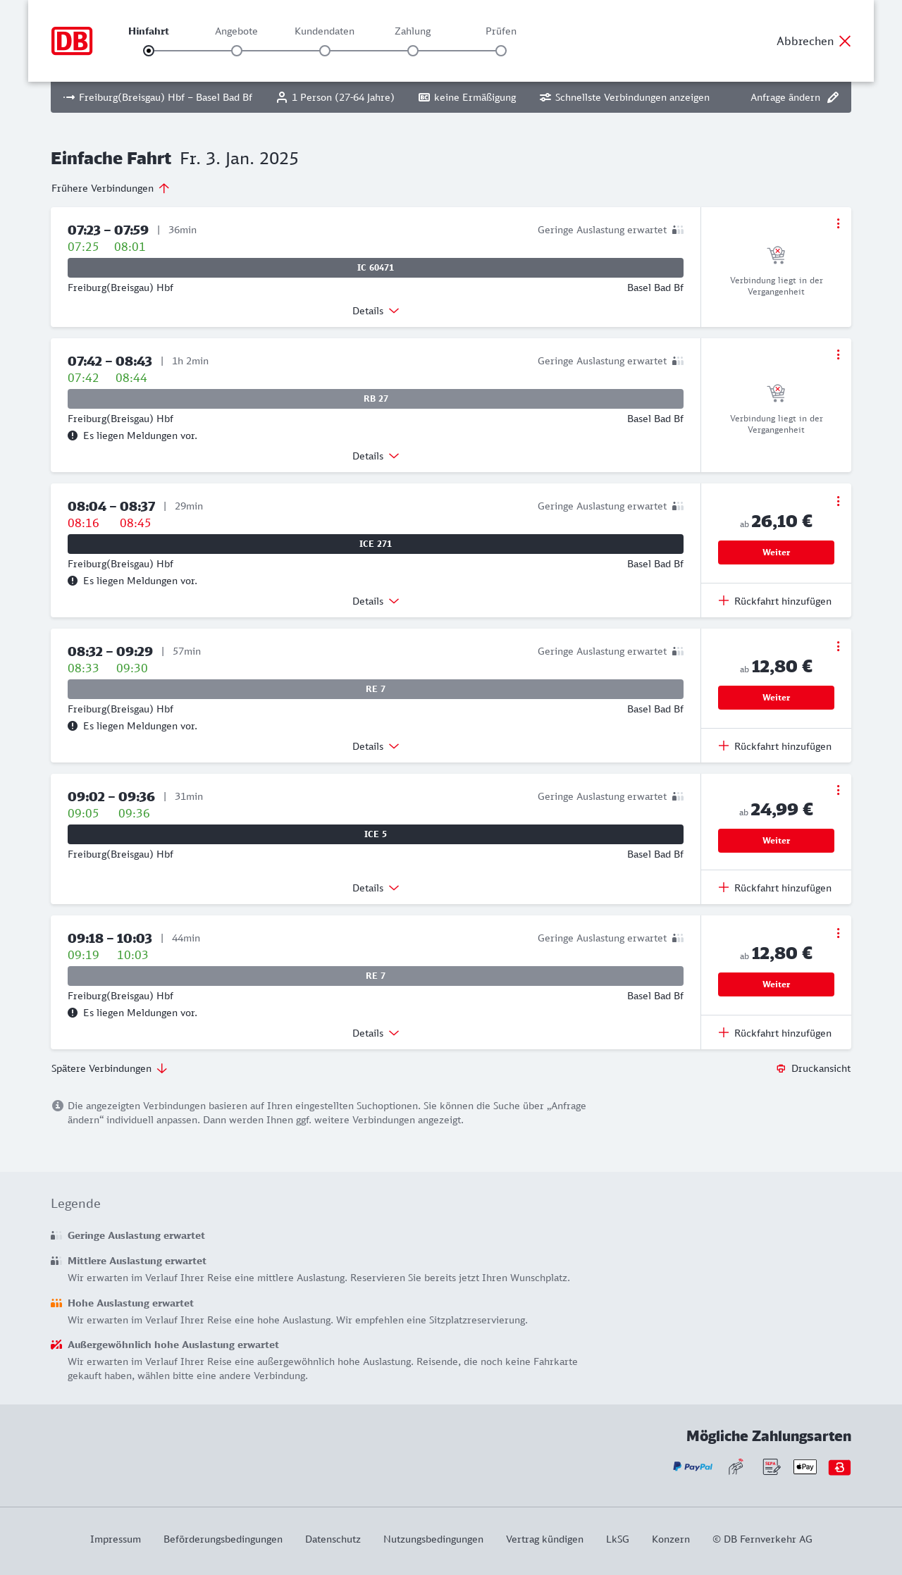This screenshot has width=902, height=1575.
Task: Click Weiter for the 26,10 € fare
Action: [x=776, y=552]
